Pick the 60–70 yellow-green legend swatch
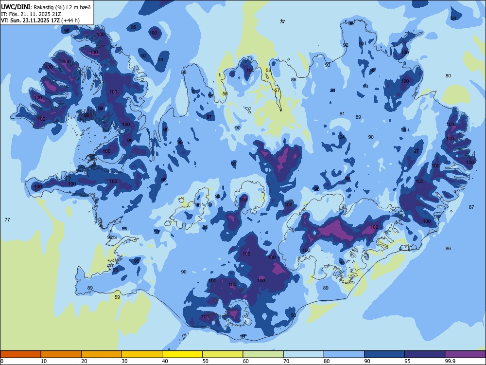 tap(263, 354)
